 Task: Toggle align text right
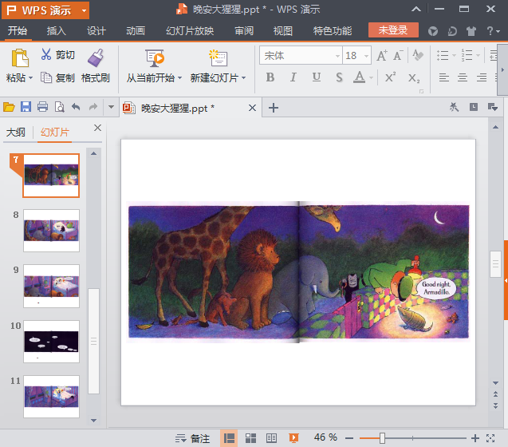pos(482,77)
